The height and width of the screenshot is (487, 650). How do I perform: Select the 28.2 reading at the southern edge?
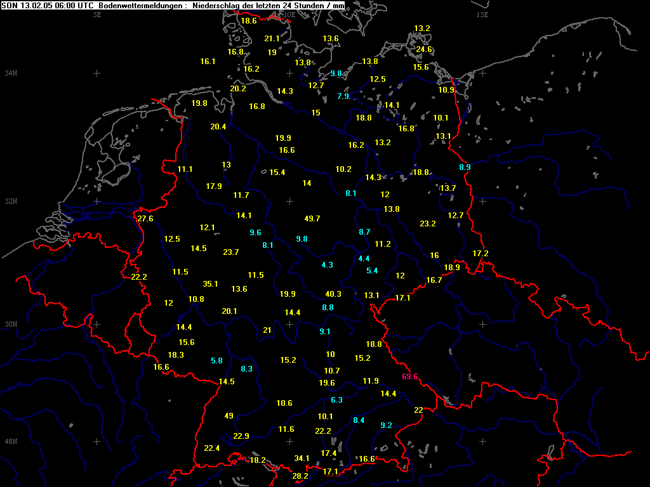point(300,476)
